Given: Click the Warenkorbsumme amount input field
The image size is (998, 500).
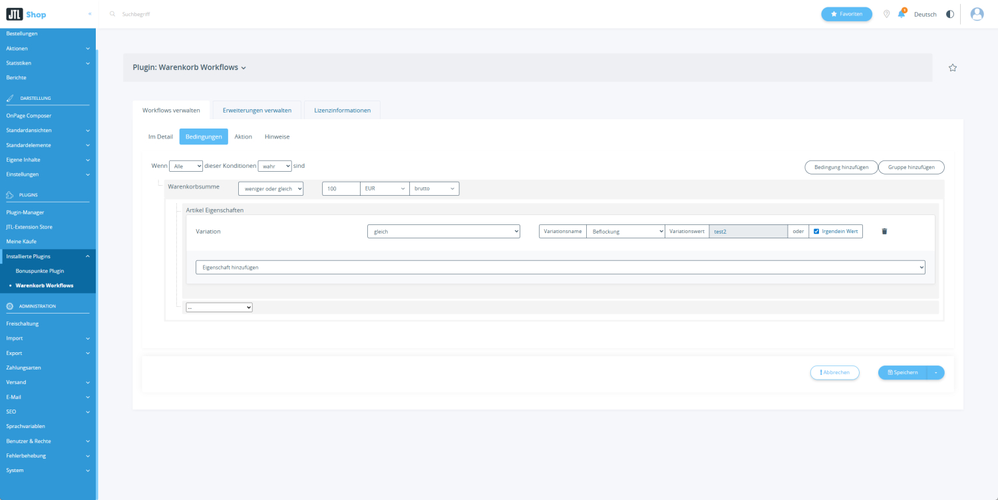Looking at the screenshot, I should pos(341,189).
